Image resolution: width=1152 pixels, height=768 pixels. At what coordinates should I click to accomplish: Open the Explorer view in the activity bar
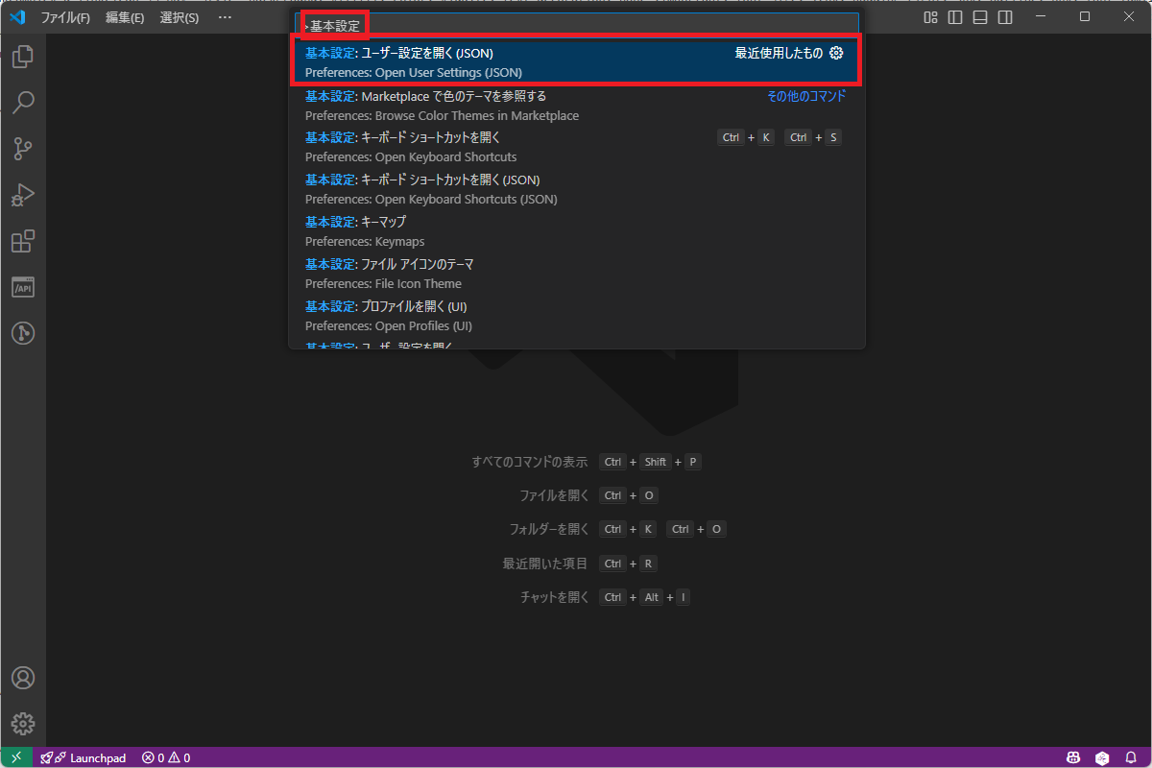point(22,57)
